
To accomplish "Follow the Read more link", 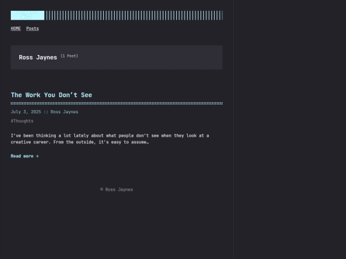I will (x=25, y=156).
